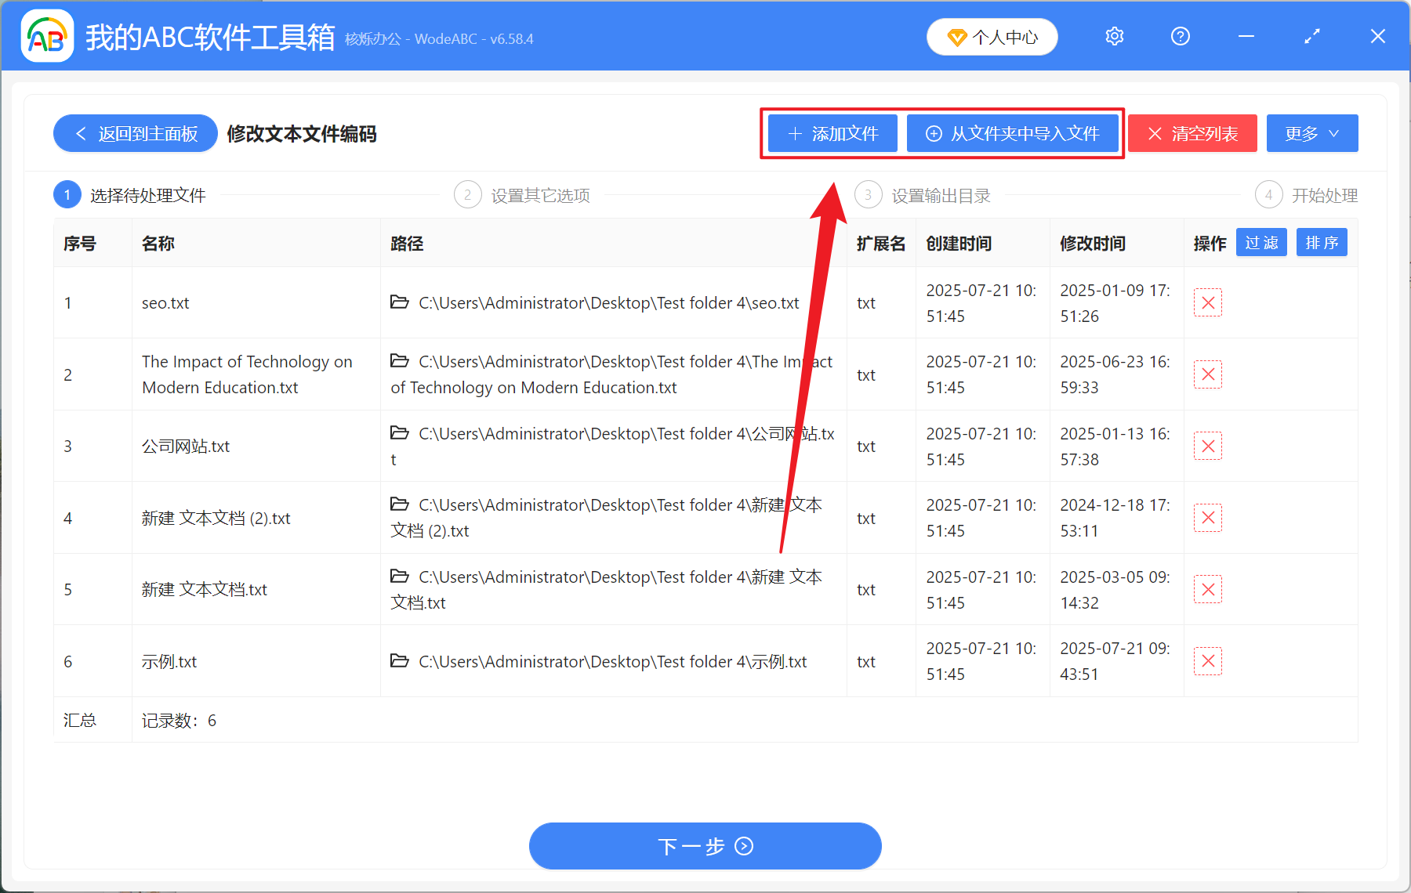The image size is (1411, 893).
Task: Click the crown icon inside 个人中心
Action: [958, 37]
